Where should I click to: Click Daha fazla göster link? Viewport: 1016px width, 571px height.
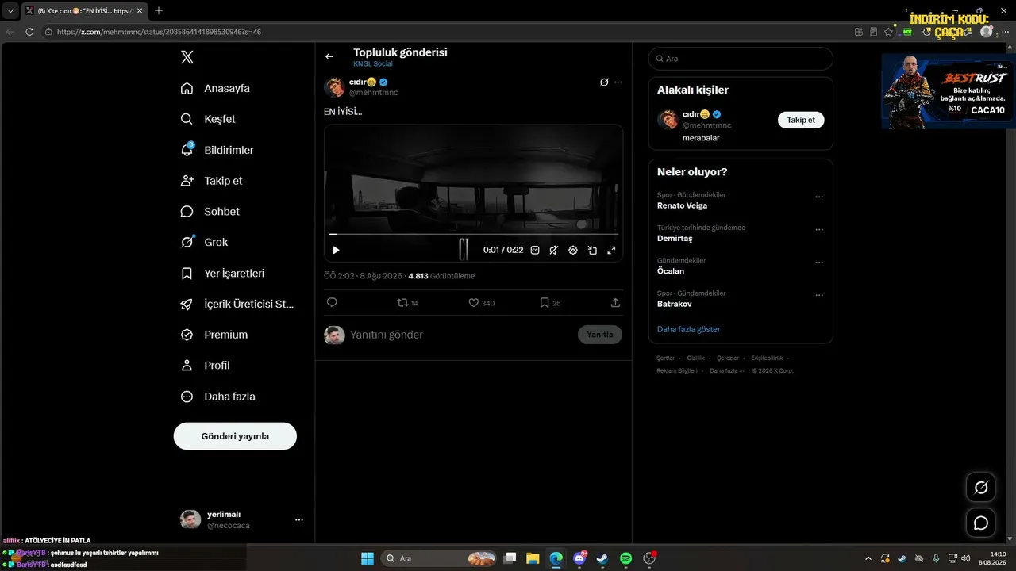pos(689,329)
